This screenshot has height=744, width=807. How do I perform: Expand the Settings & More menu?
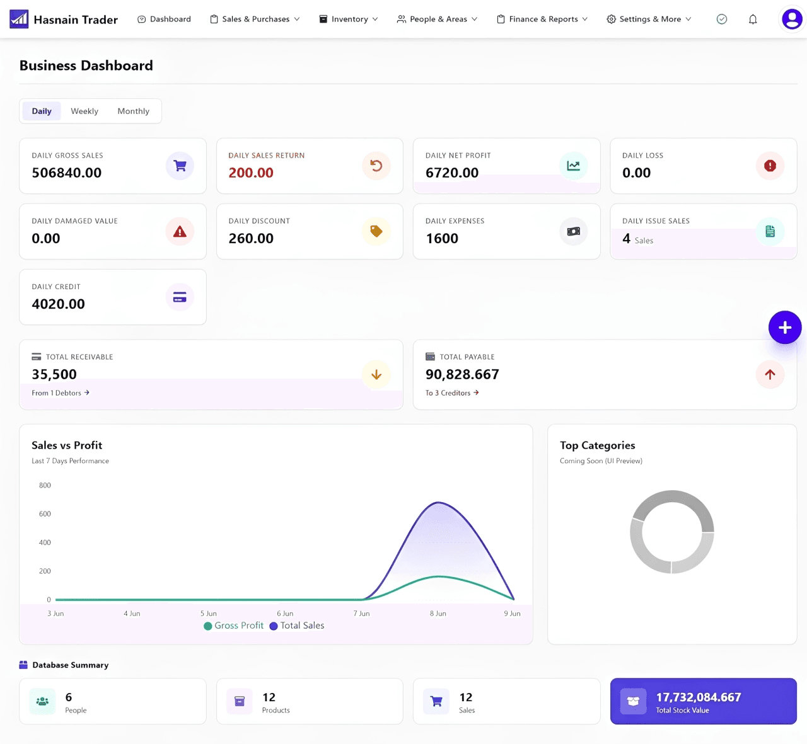tap(649, 19)
